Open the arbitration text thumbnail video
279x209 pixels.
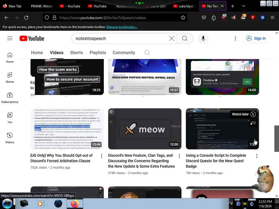point(67,129)
